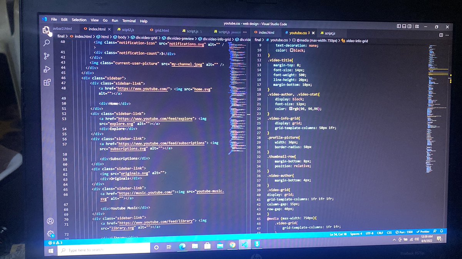Open Microsoft Edge from the taskbar
Image resolution: width=462 pixels, height=259 pixels.
pyautogui.click(x=182, y=246)
